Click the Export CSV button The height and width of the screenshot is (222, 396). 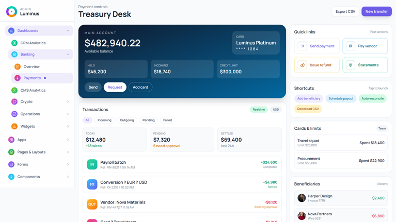coord(345,11)
